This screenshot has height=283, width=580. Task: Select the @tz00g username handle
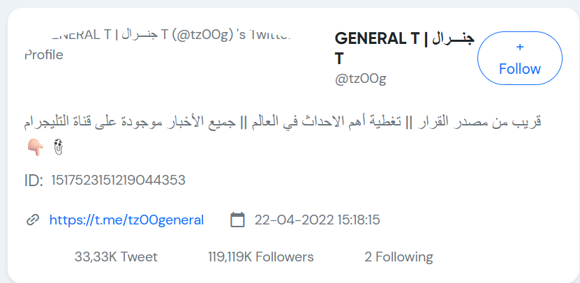pos(360,79)
